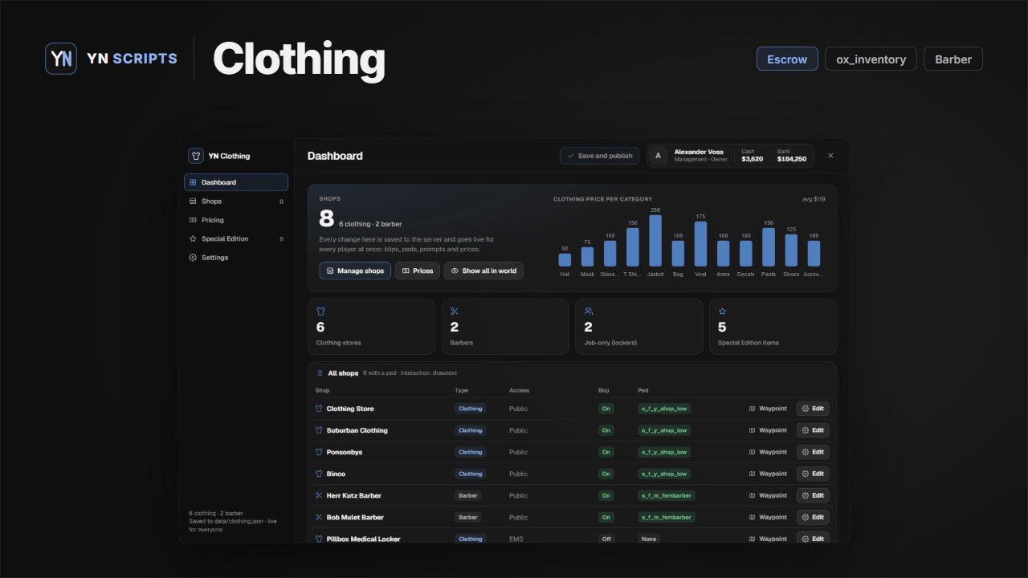Open the Pricing section in sidebar

[x=236, y=220]
